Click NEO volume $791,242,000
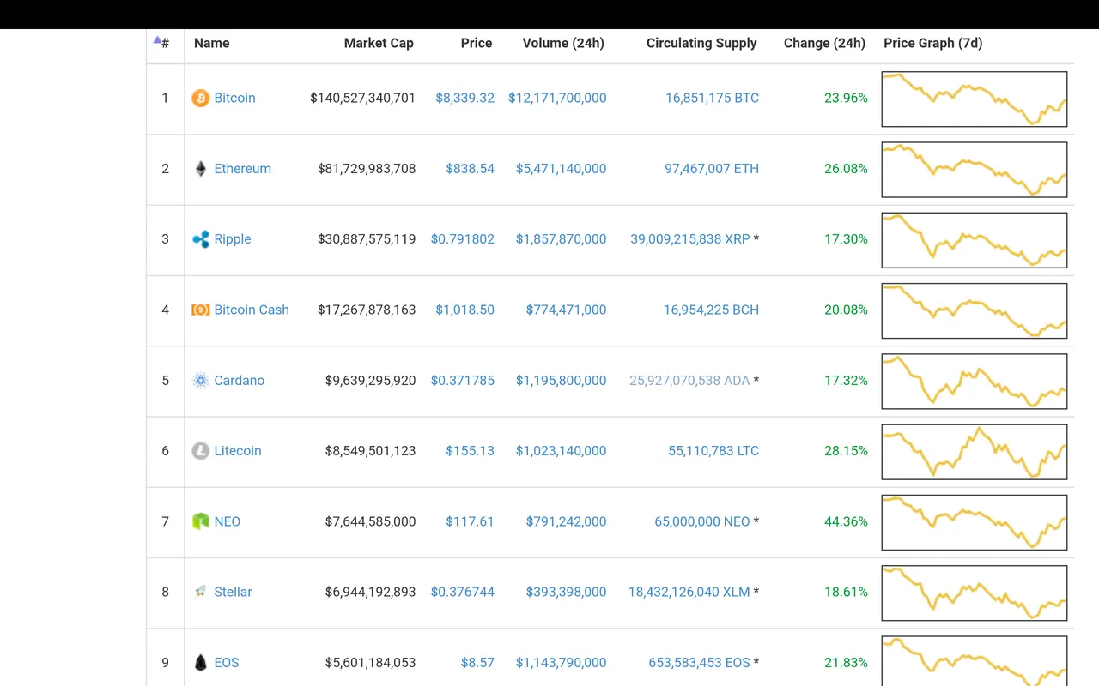The height and width of the screenshot is (686, 1099). pos(566,521)
